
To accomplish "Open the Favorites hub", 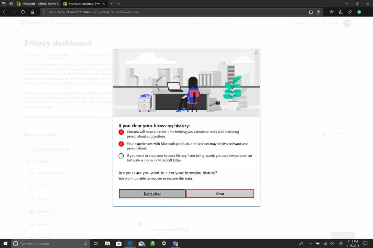I will pyautogui.click(x=332, y=12).
